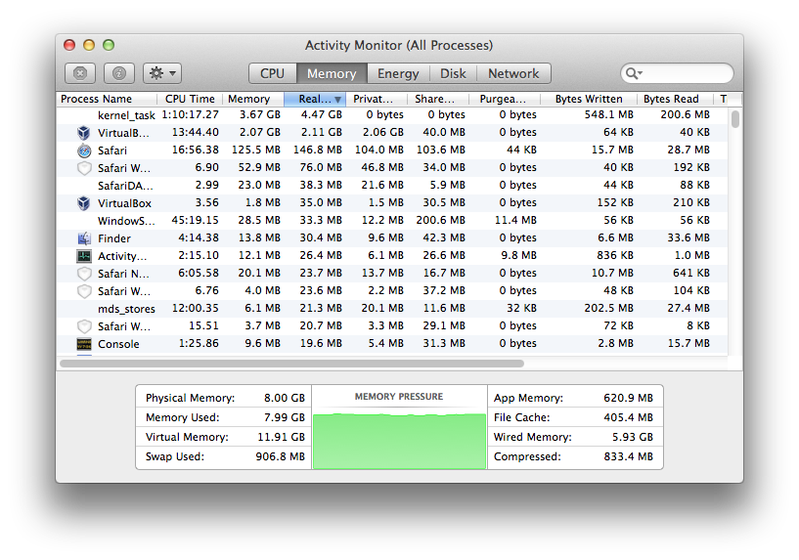799x560 pixels.
Task: Click the Safari N... shield icon
Action: [x=84, y=274]
